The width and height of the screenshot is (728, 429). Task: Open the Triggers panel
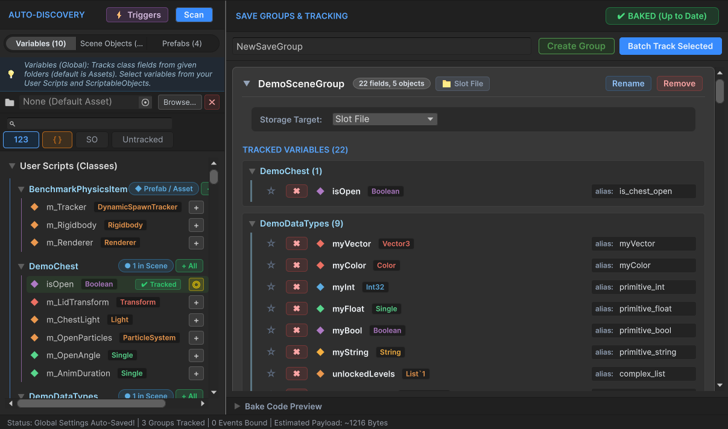[138, 15]
